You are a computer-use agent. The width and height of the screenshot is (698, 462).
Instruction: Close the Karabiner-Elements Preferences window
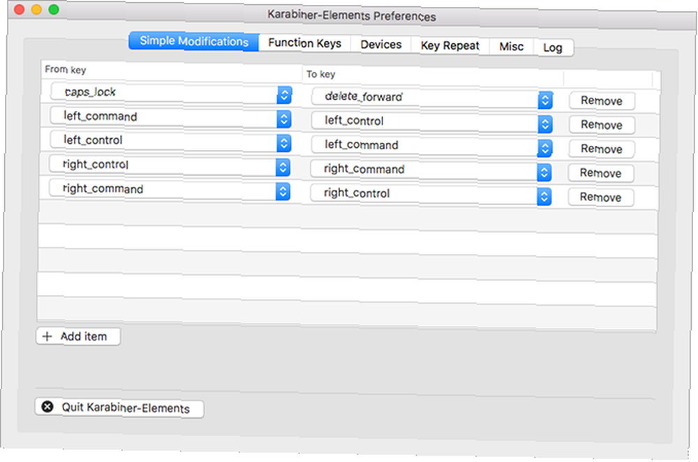(19, 9)
